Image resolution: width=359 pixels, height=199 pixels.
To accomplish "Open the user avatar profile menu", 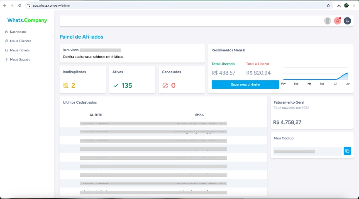I will pyautogui.click(x=327, y=21).
